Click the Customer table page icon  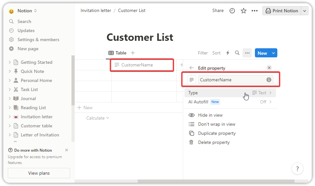[x=16, y=126]
